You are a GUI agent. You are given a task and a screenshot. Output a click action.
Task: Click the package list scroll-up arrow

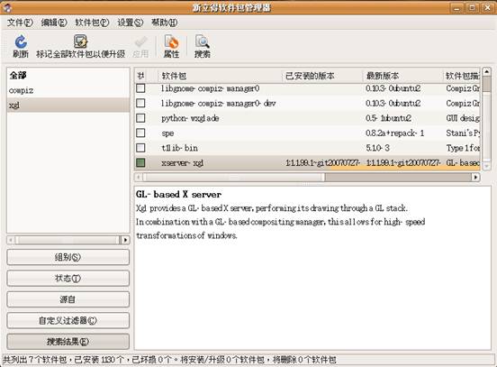486,71
